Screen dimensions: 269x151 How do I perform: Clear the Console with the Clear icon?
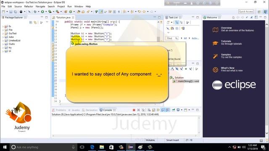(x=149, y=110)
